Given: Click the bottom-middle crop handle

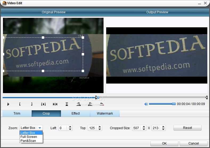Looking at the screenshot, I should pyautogui.click(x=43, y=71).
